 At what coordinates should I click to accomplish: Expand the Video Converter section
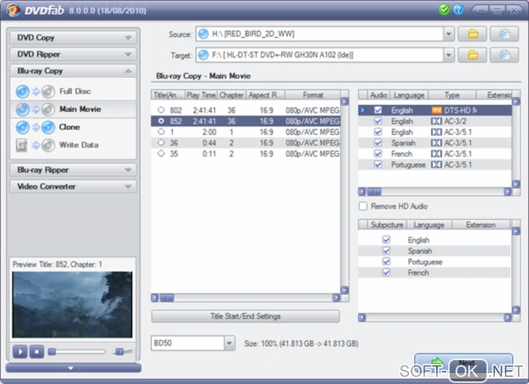pos(73,186)
